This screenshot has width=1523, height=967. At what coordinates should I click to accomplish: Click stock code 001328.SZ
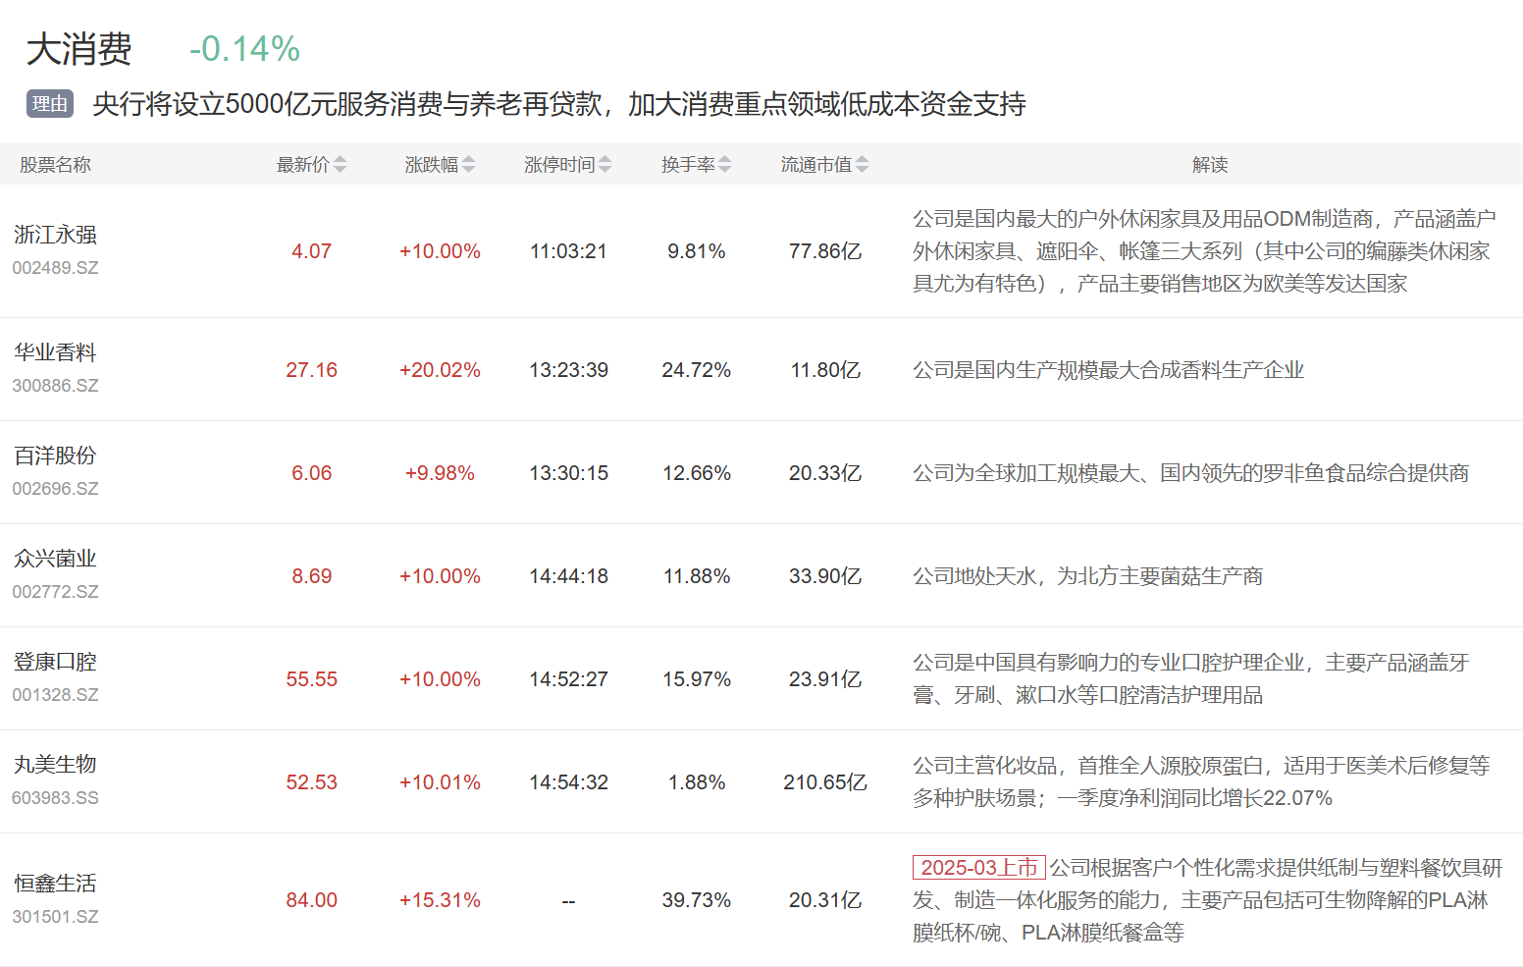click(55, 695)
